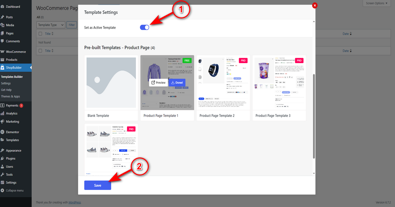
Task: Click the Product Page Template 1 label
Action: click(x=161, y=116)
